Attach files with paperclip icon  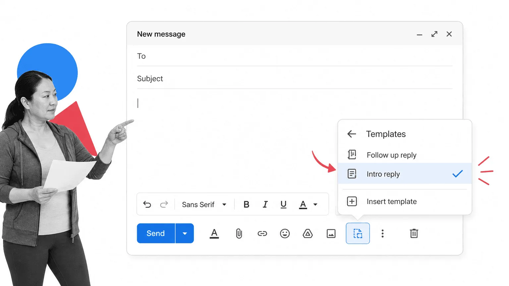[x=239, y=234]
